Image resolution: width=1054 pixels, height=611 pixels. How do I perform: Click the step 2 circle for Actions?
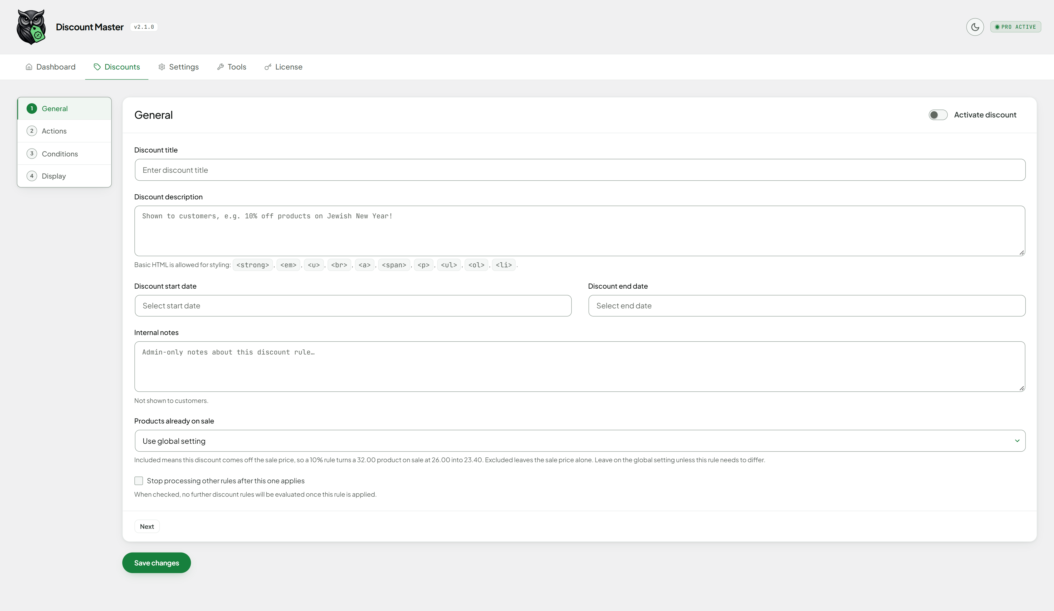point(32,131)
